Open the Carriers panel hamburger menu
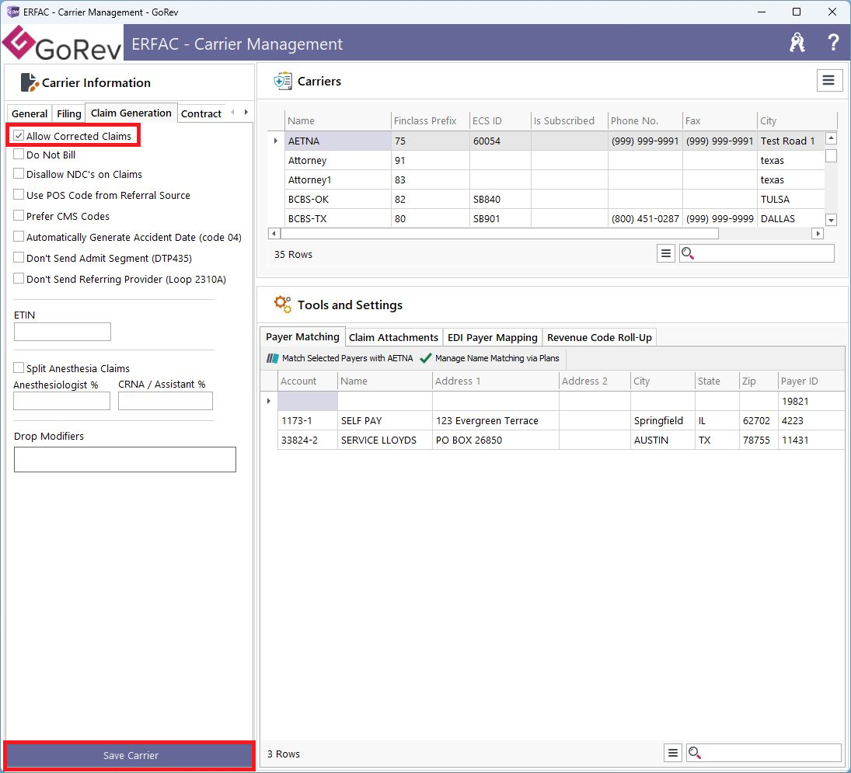Viewport: 851px width, 773px height. click(829, 81)
